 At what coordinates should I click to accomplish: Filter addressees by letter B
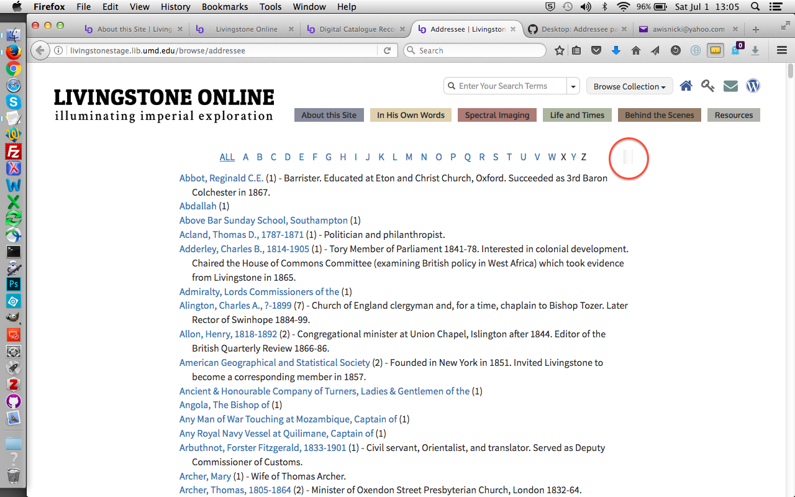click(260, 157)
